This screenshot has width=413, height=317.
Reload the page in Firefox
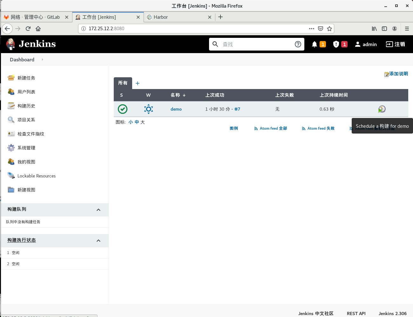28,29
